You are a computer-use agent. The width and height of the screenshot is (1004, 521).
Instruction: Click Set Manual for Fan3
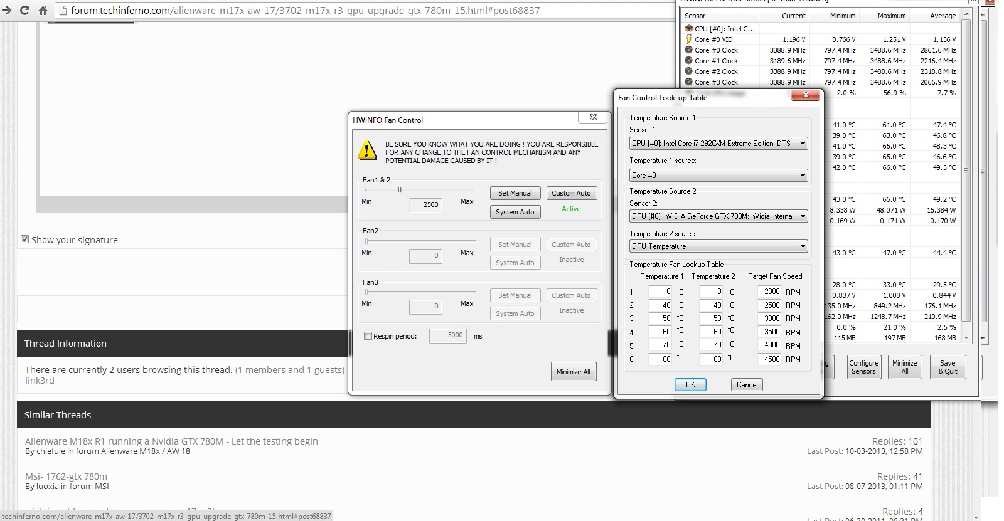click(x=515, y=295)
